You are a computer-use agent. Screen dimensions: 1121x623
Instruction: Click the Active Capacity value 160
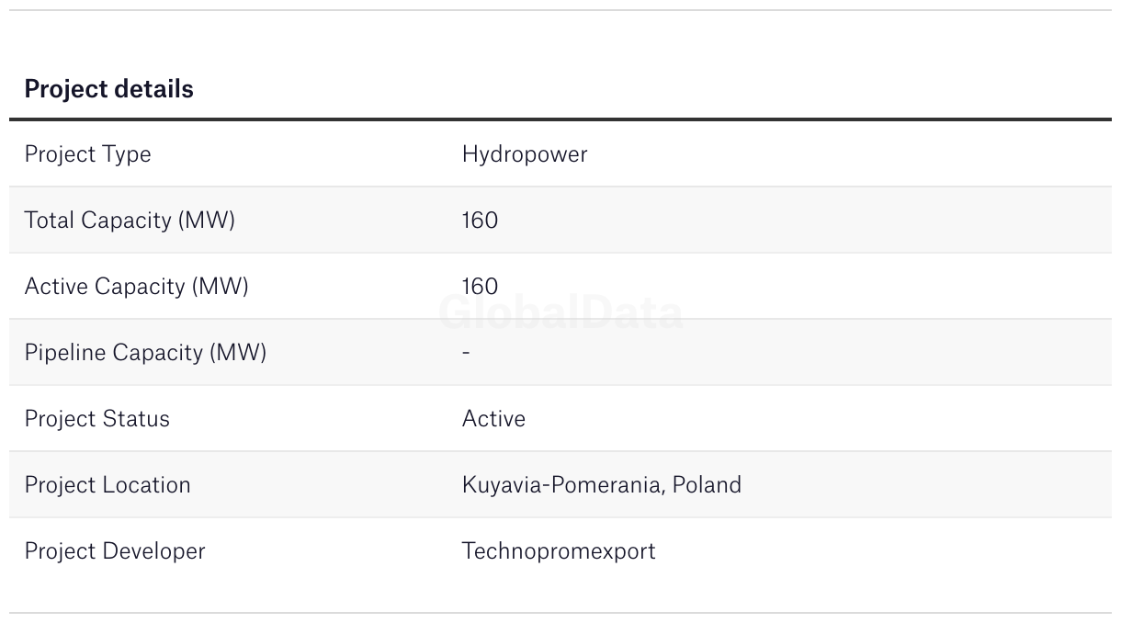pos(480,287)
